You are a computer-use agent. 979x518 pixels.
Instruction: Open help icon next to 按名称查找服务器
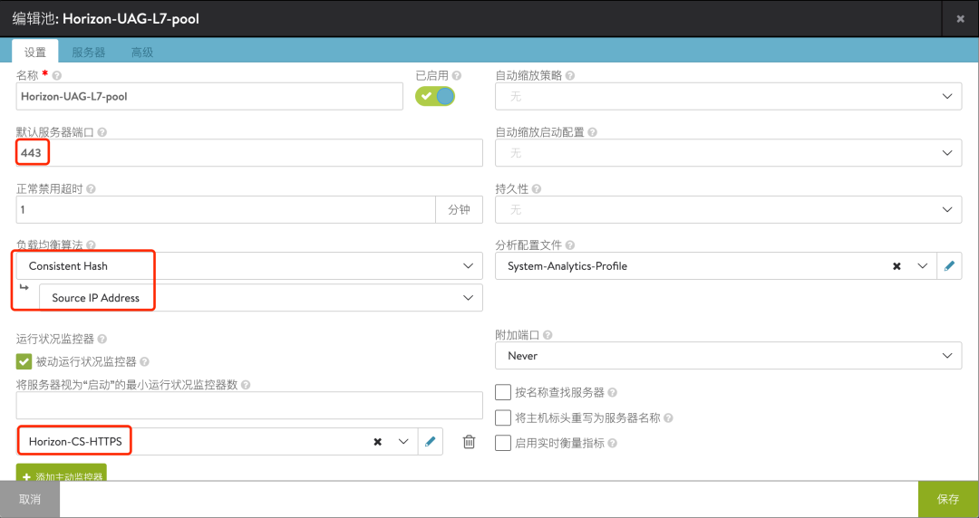[x=613, y=392]
